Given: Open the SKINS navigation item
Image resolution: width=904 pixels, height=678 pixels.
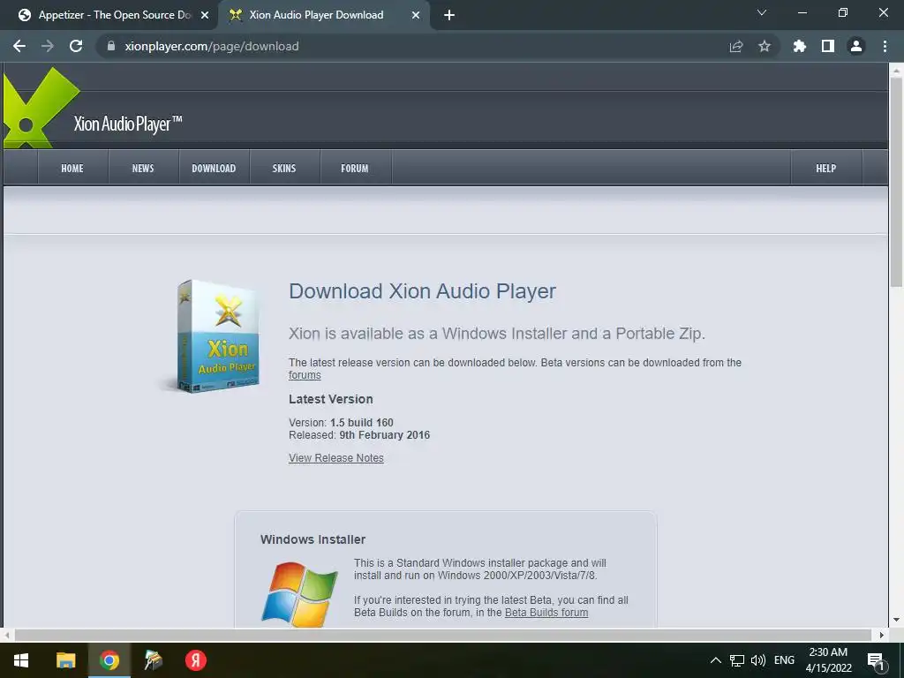Looking at the screenshot, I should coord(284,169).
